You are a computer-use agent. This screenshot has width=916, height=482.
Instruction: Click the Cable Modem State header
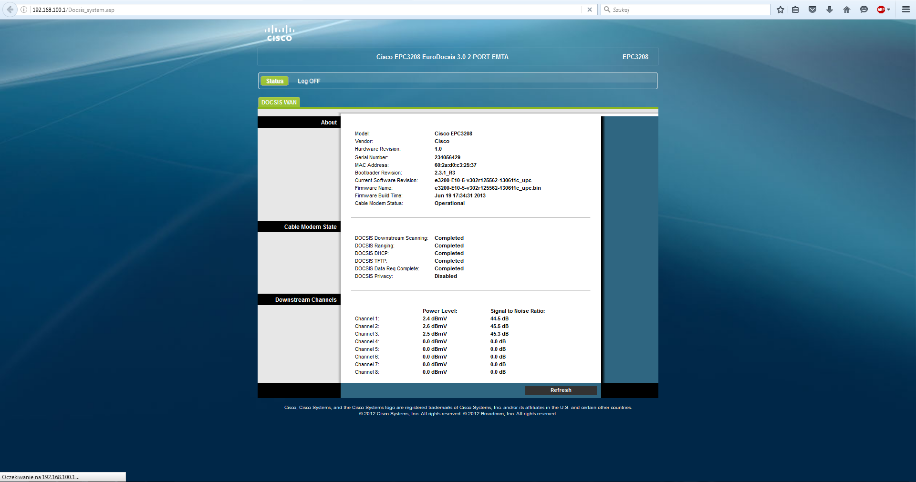(299, 227)
